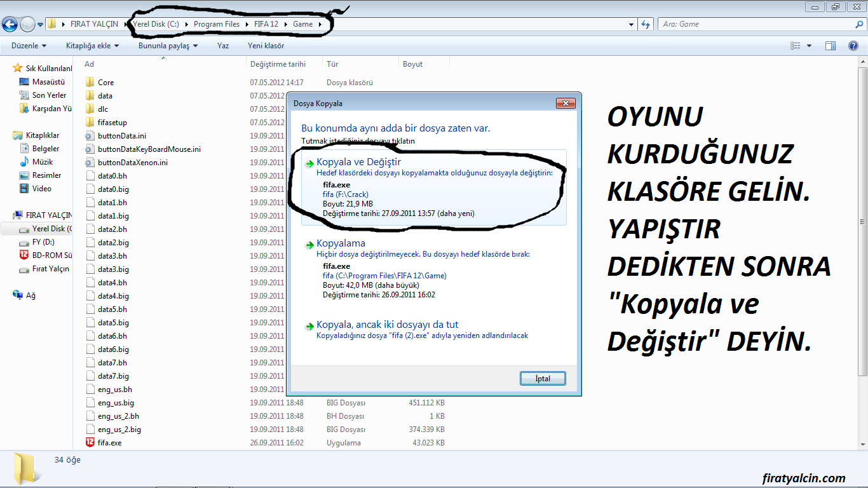Click the Karşıdan Yüklemeler folder icon

click(x=24, y=108)
